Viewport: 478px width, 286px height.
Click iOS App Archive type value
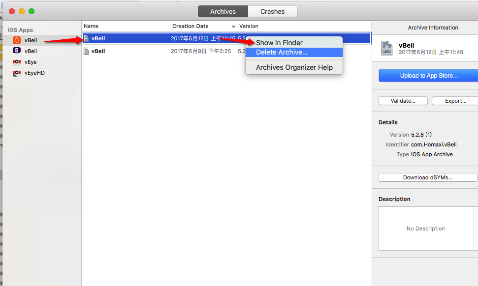[432, 154]
